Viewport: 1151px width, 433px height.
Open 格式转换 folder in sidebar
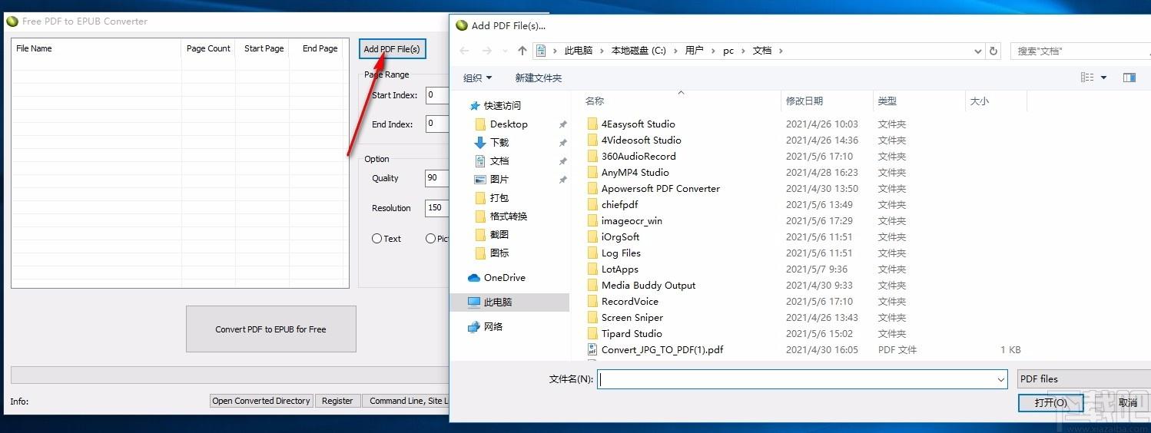coord(508,216)
